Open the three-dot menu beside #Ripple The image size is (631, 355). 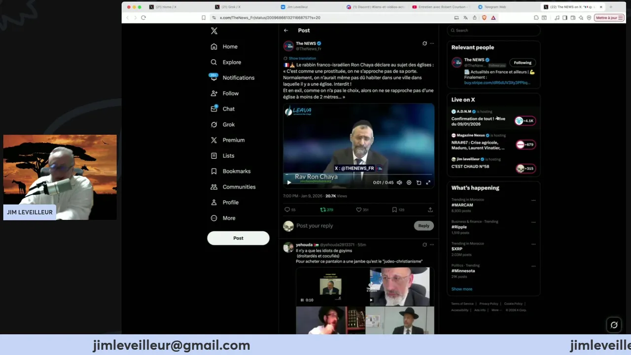pyautogui.click(x=533, y=222)
